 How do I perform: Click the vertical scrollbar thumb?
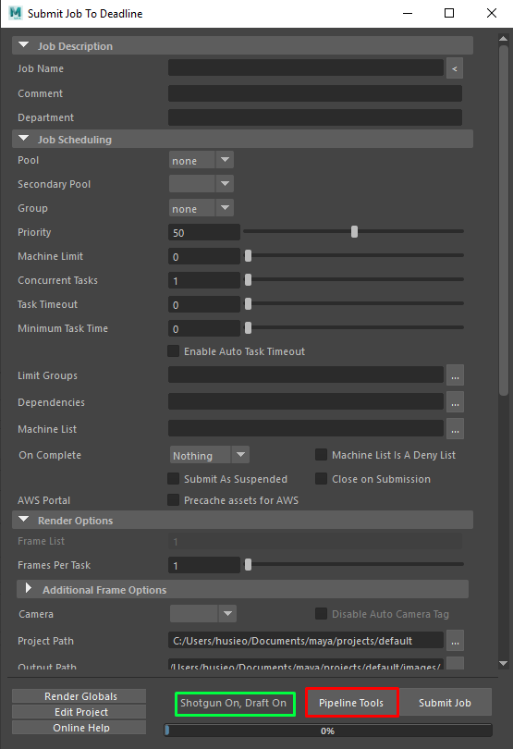click(x=503, y=220)
